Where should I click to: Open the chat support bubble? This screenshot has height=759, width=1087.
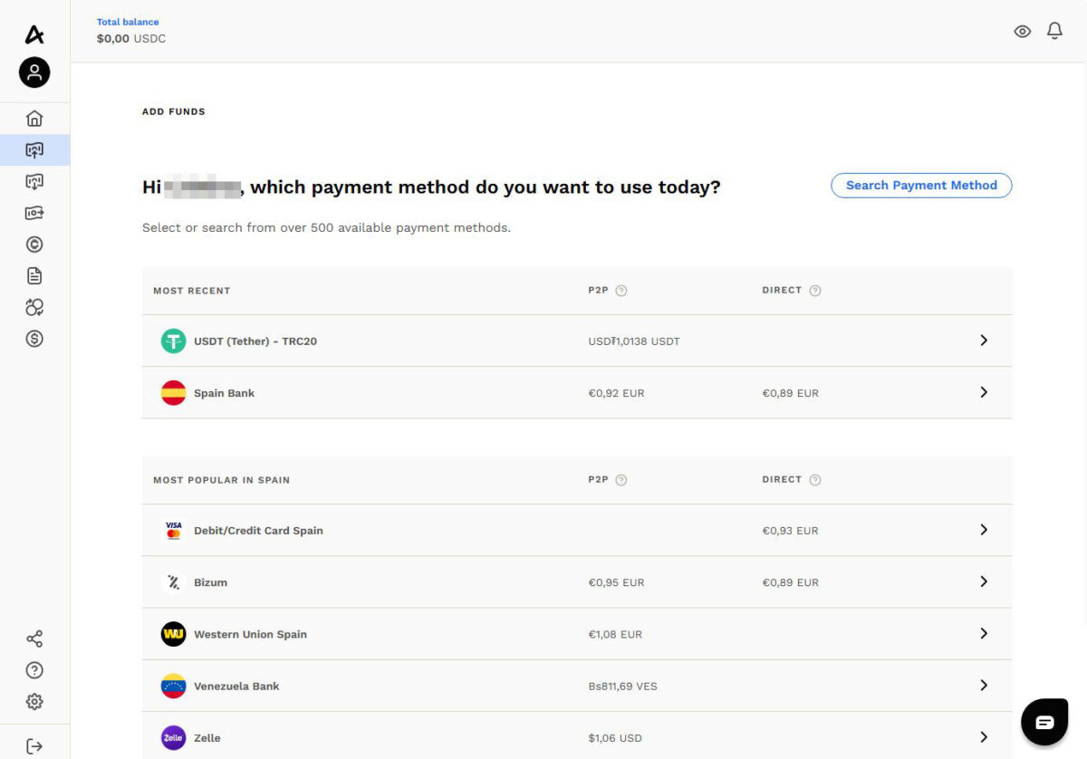click(1044, 722)
